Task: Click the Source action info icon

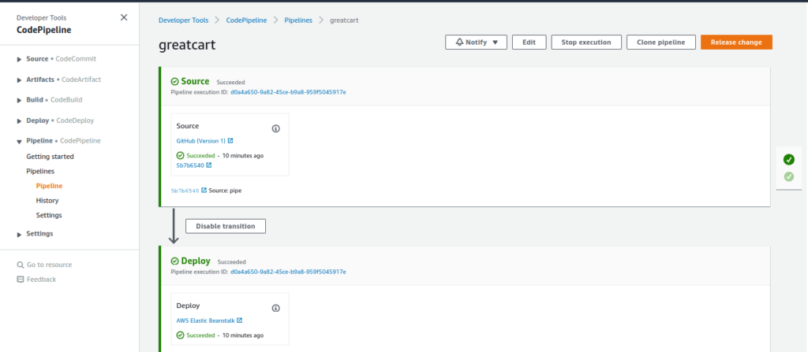Action: [x=275, y=128]
